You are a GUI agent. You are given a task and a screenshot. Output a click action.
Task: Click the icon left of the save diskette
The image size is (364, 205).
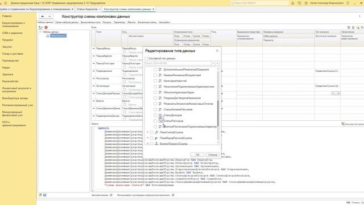[x=40, y=195]
